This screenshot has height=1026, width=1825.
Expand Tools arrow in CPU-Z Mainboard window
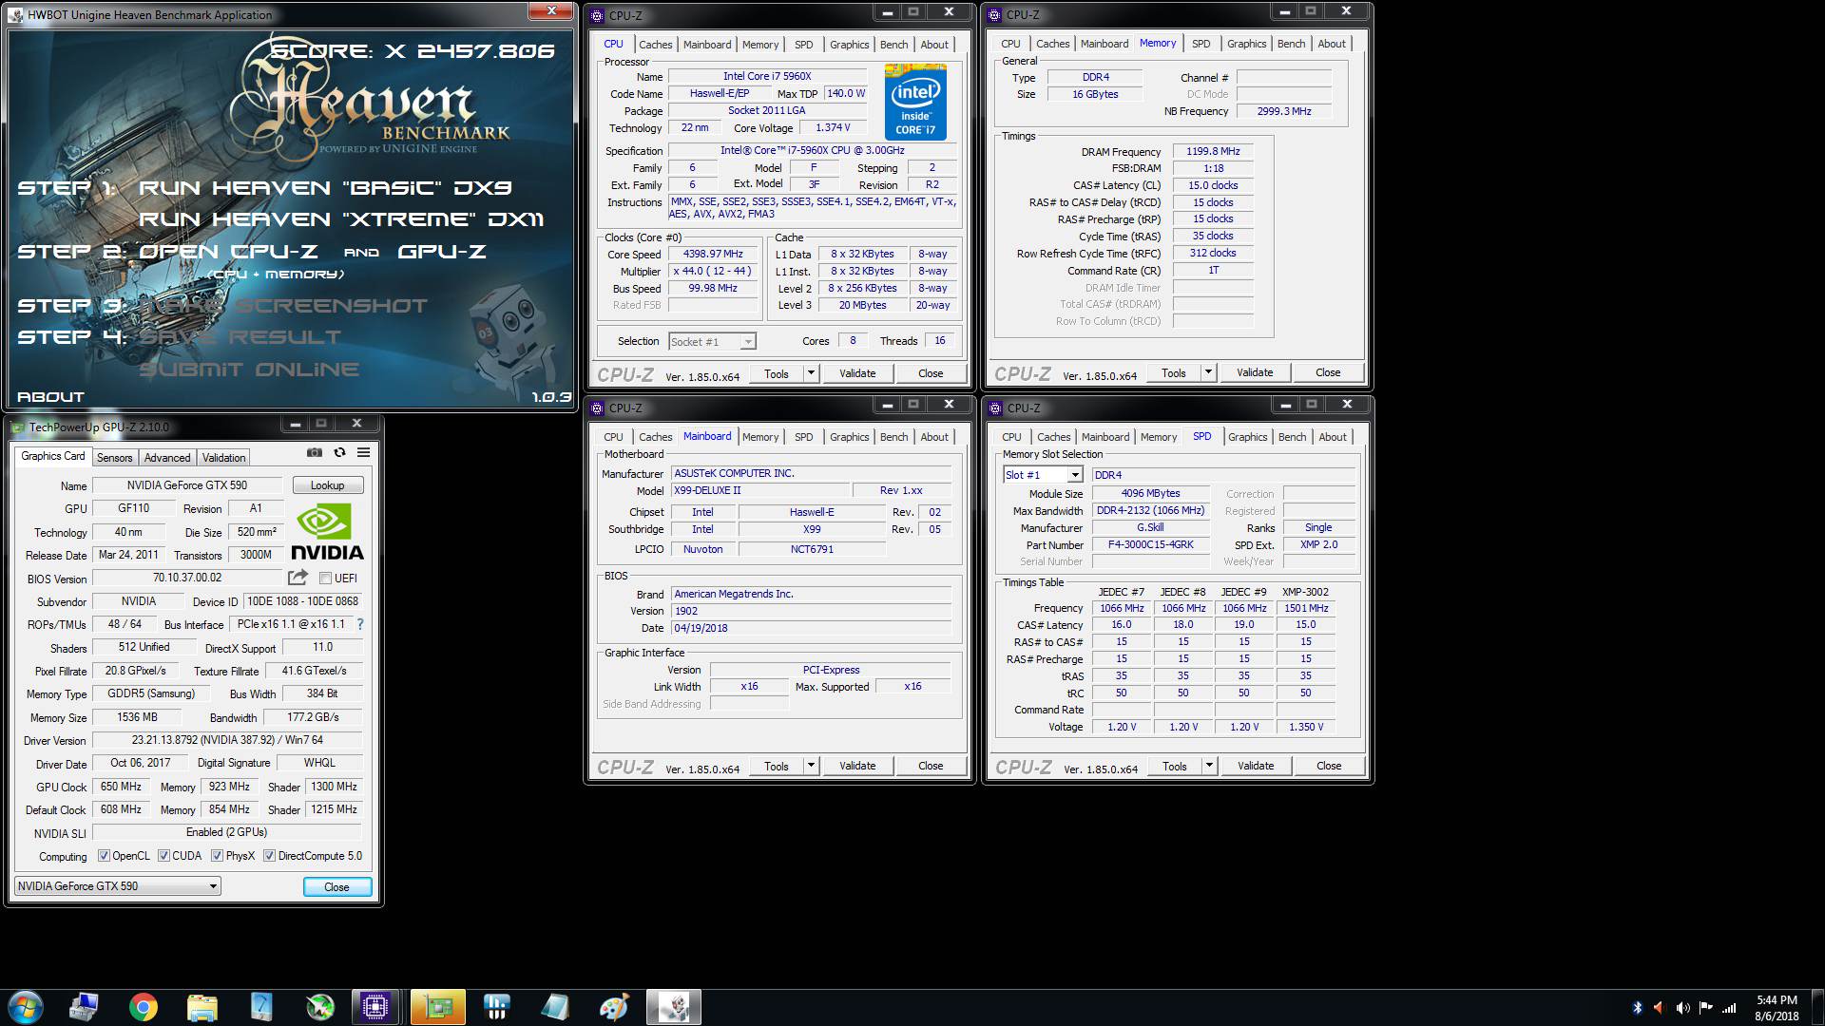[811, 766]
